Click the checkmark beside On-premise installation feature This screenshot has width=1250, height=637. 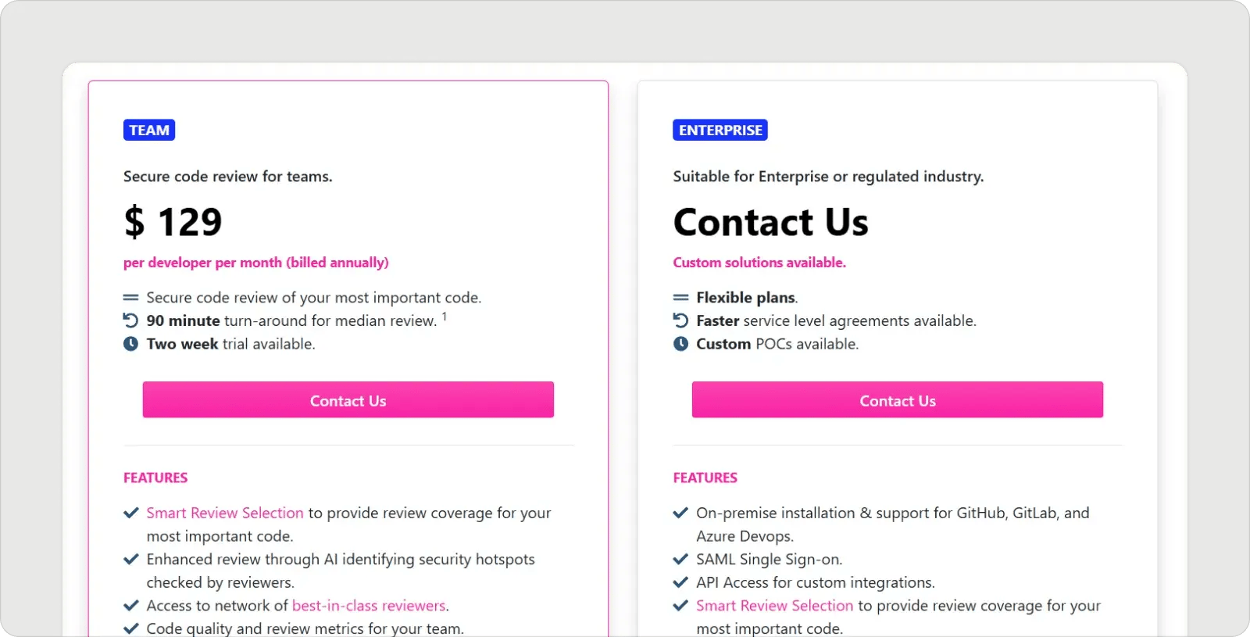tap(680, 512)
